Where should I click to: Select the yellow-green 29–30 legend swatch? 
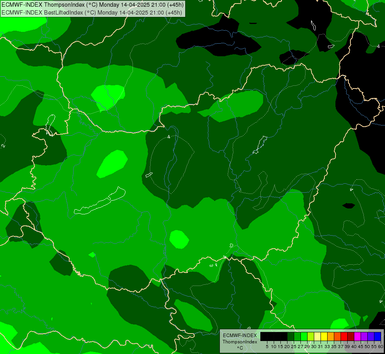pos(311,336)
